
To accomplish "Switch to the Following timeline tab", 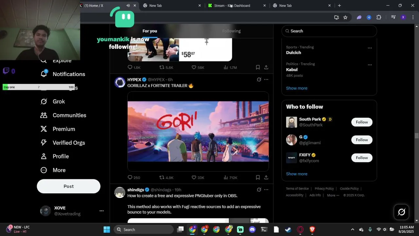I will [x=231, y=31].
